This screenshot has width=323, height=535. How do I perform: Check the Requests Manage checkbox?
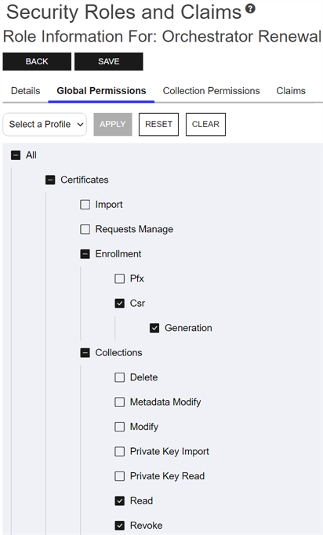(x=85, y=229)
